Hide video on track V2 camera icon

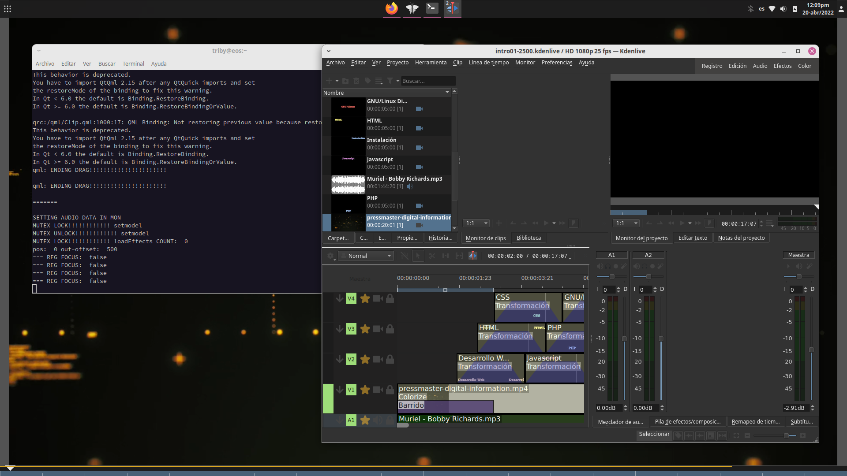378,359
